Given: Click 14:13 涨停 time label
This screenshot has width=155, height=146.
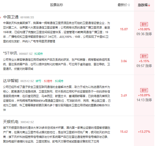Looking at the screenshot, I should pyautogui.click(x=144, y=100).
